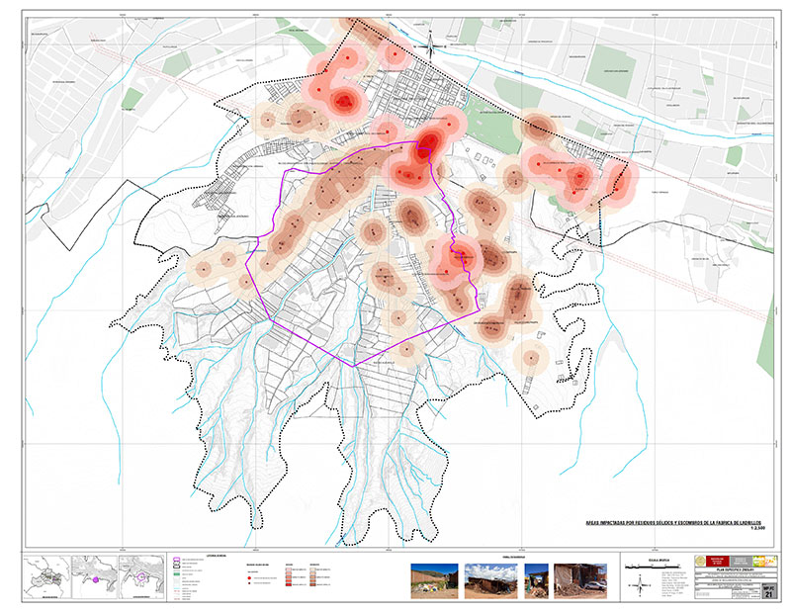This screenshot has width=791, height=613.
Task: Click the 'PLAN ESPECIFICO' heading in the title block
Action: point(736,569)
